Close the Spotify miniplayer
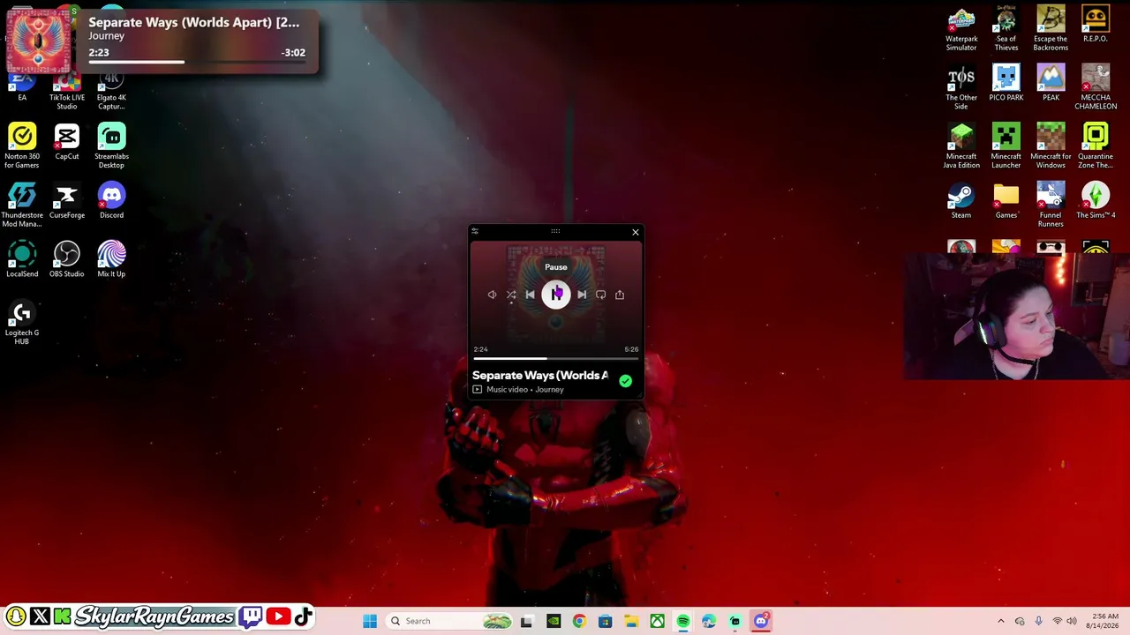 coord(635,232)
